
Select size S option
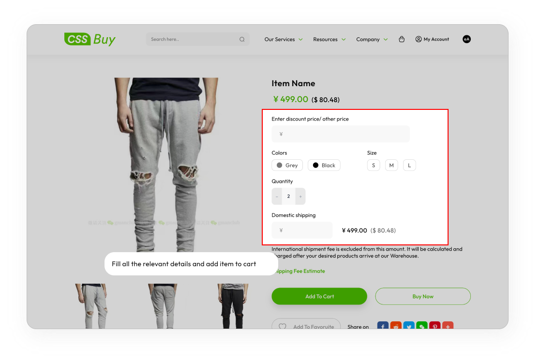[374, 166]
